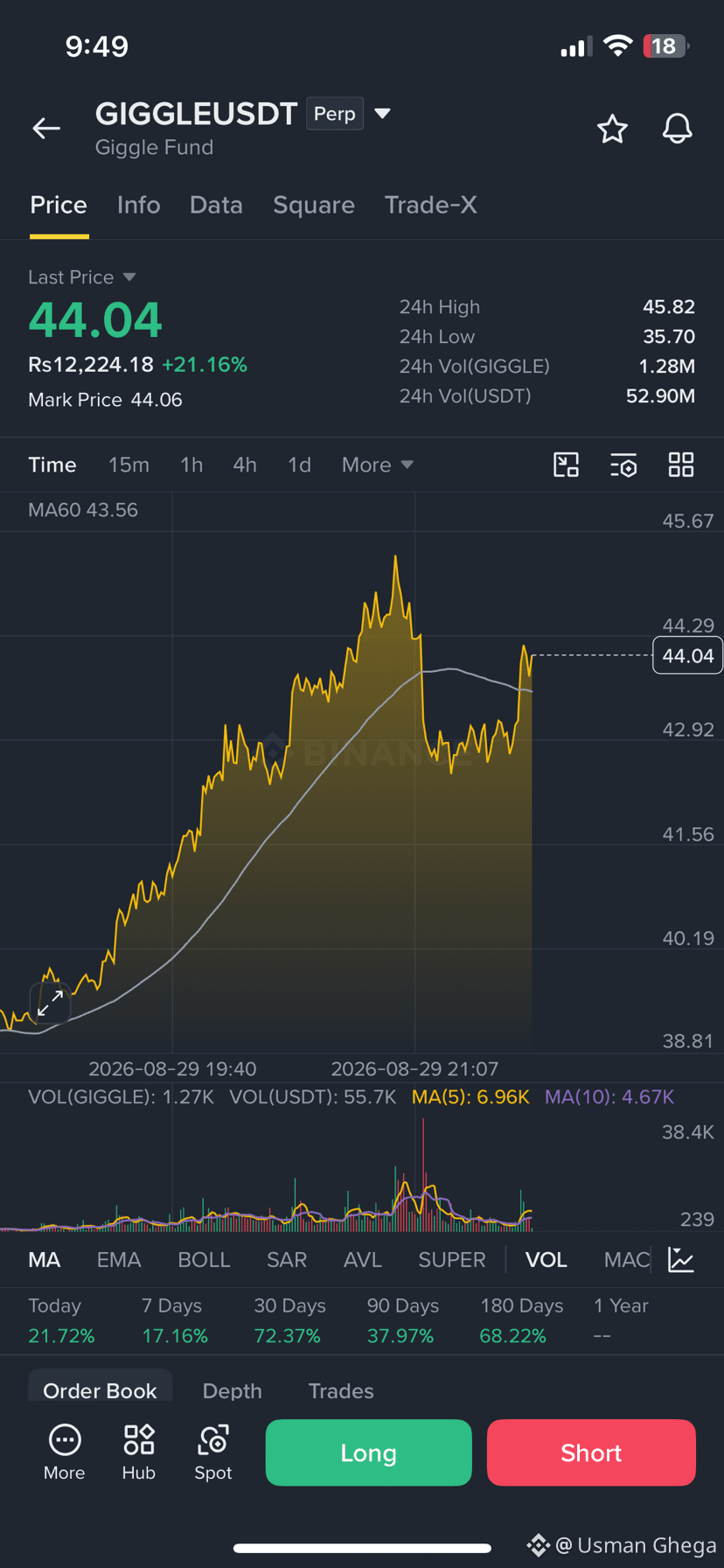Open the More menu icon

(65, 1452)
